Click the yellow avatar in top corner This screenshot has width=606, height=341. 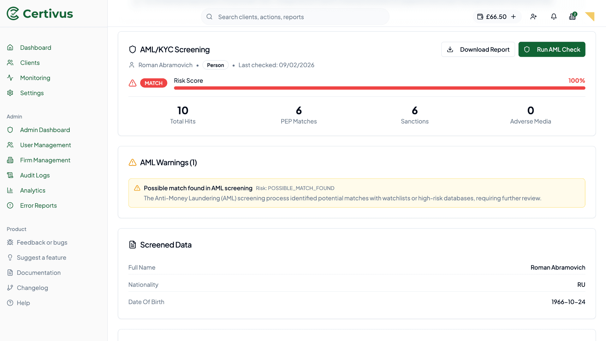[590, 17]
